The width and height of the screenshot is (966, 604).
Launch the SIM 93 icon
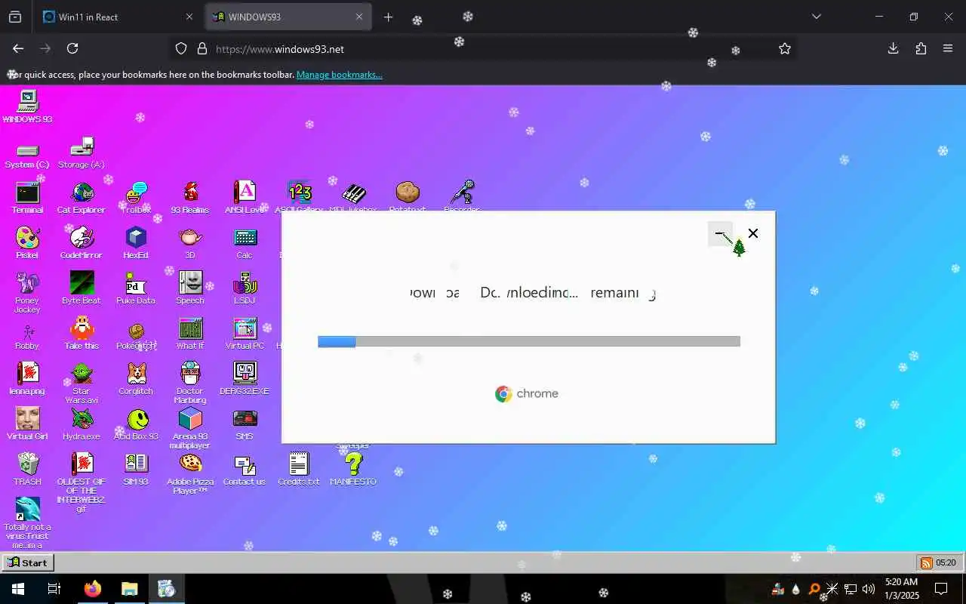pos(136,470)
